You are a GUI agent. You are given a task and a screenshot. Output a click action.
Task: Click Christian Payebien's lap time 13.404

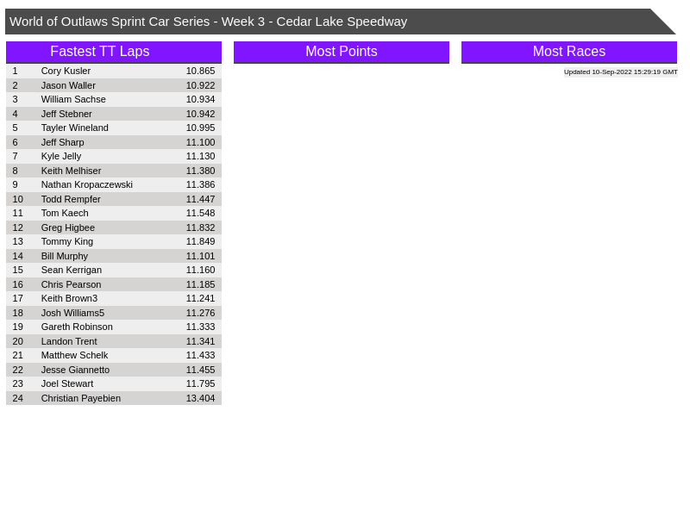point(200,398)
